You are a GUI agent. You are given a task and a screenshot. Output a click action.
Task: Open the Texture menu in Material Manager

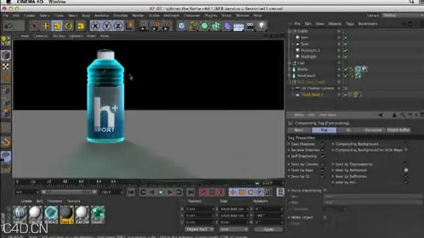coord(74,201)
